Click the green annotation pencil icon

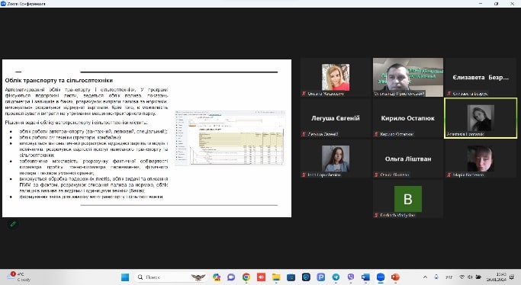[13, 224]
